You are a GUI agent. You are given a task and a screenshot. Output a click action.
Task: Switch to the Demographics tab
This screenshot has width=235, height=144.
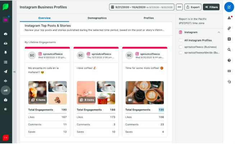click(x=97, y=18)
